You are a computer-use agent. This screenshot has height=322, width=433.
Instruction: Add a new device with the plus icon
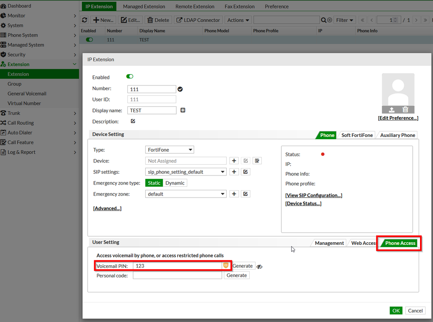pos(234,161)
